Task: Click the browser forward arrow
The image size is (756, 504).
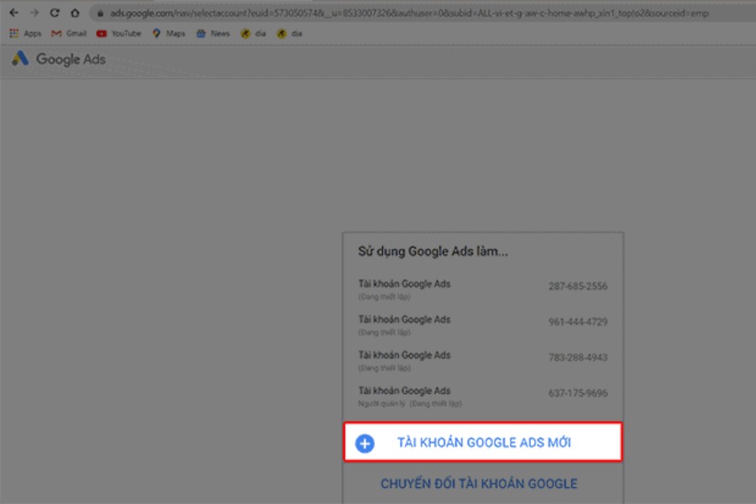Action: (34, 13)
